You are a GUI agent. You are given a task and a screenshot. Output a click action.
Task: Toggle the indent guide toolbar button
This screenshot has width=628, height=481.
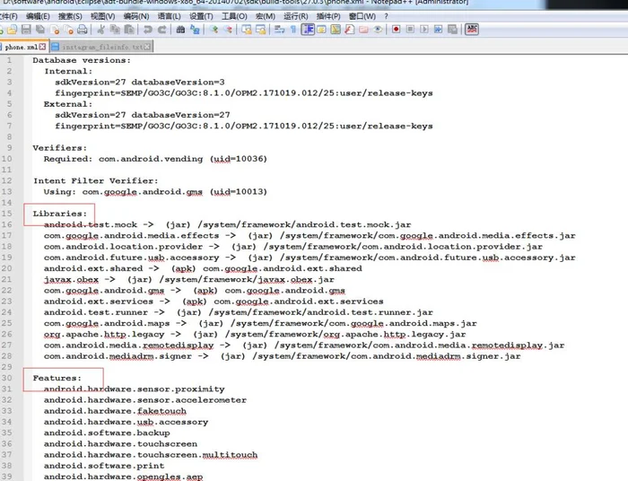point(308,30)
